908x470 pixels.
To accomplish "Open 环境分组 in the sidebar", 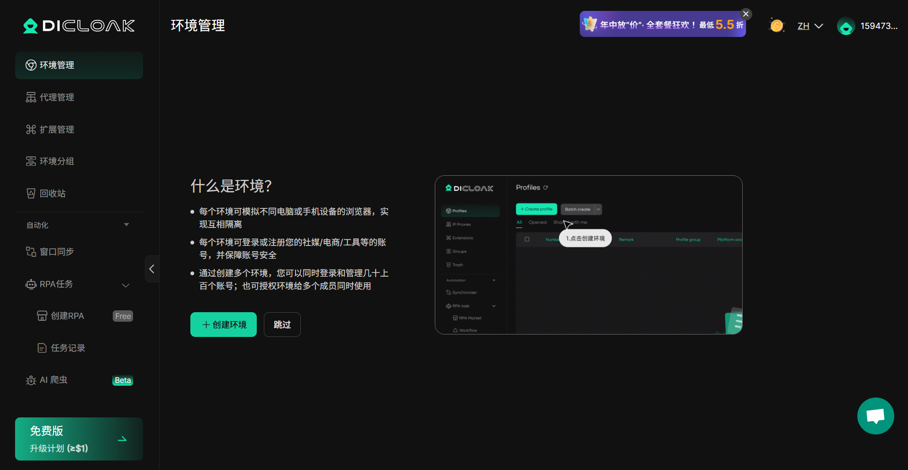I will coord(79,161).
